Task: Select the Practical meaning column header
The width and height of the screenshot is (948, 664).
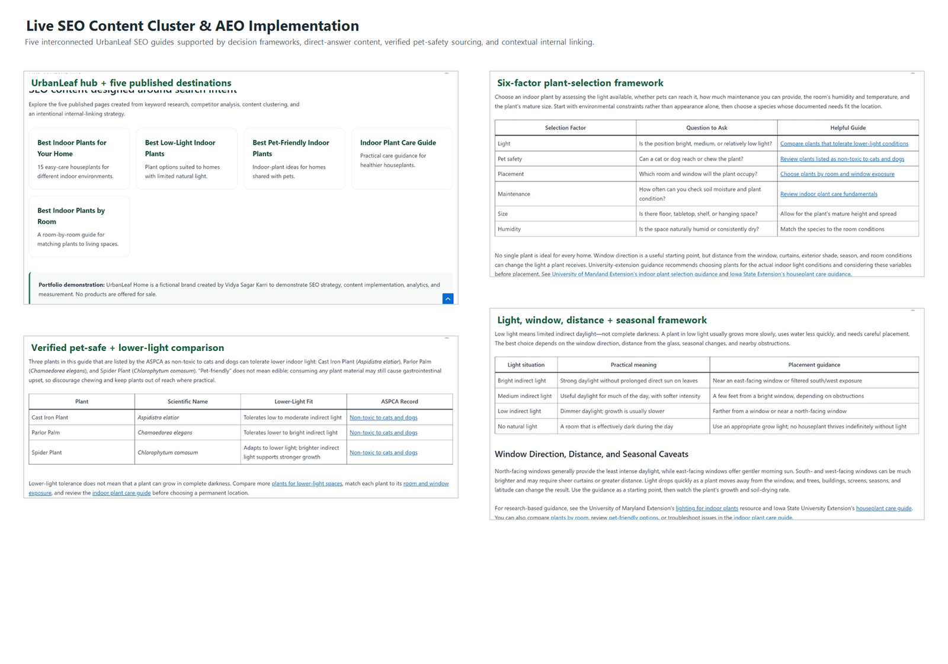Action: coord(633,365)
